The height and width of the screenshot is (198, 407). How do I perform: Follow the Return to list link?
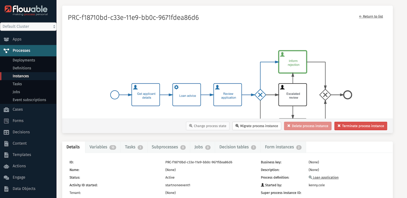pos(371,16)
